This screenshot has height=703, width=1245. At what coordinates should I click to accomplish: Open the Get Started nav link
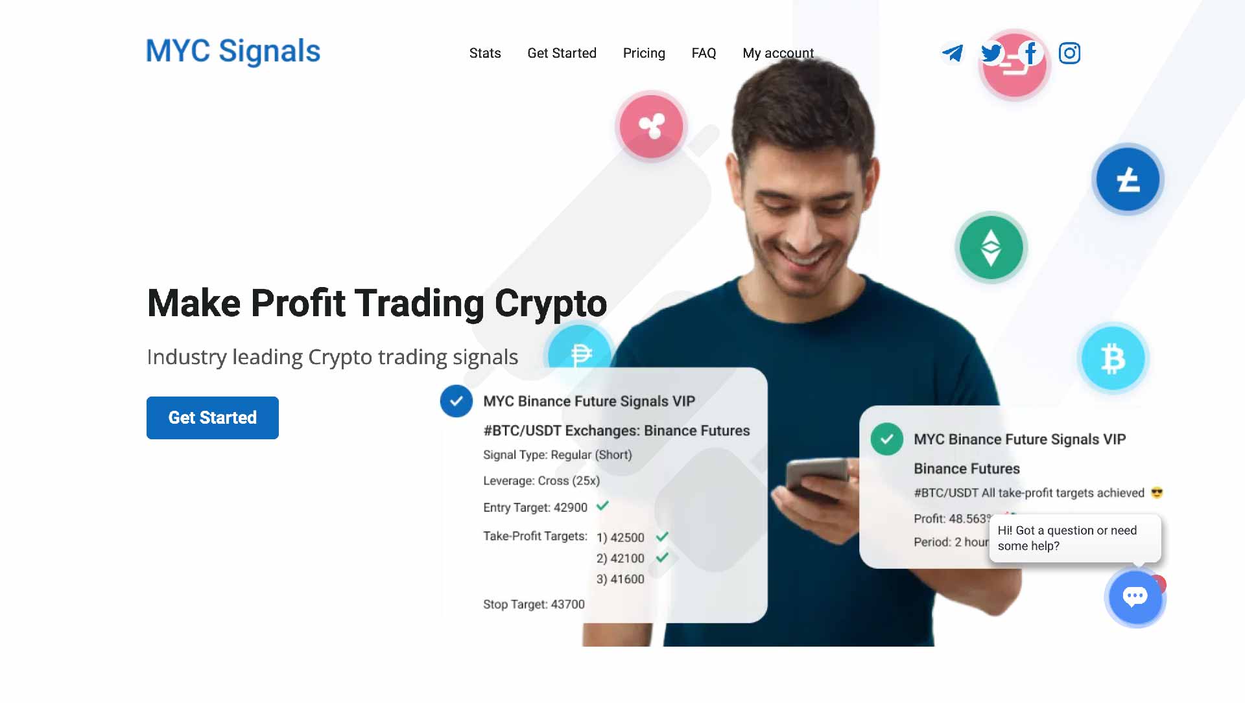(x=561, y=53)
